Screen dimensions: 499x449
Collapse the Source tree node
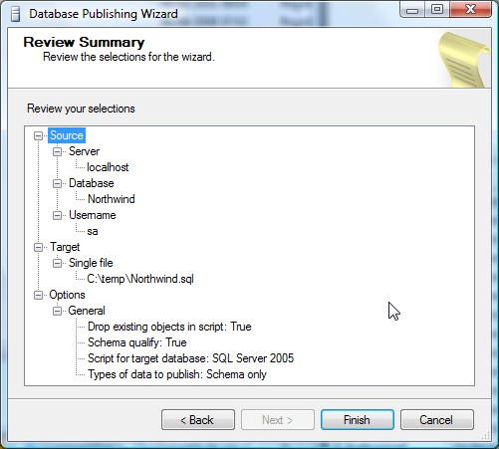pyautogui.click(x=39, y=135)
